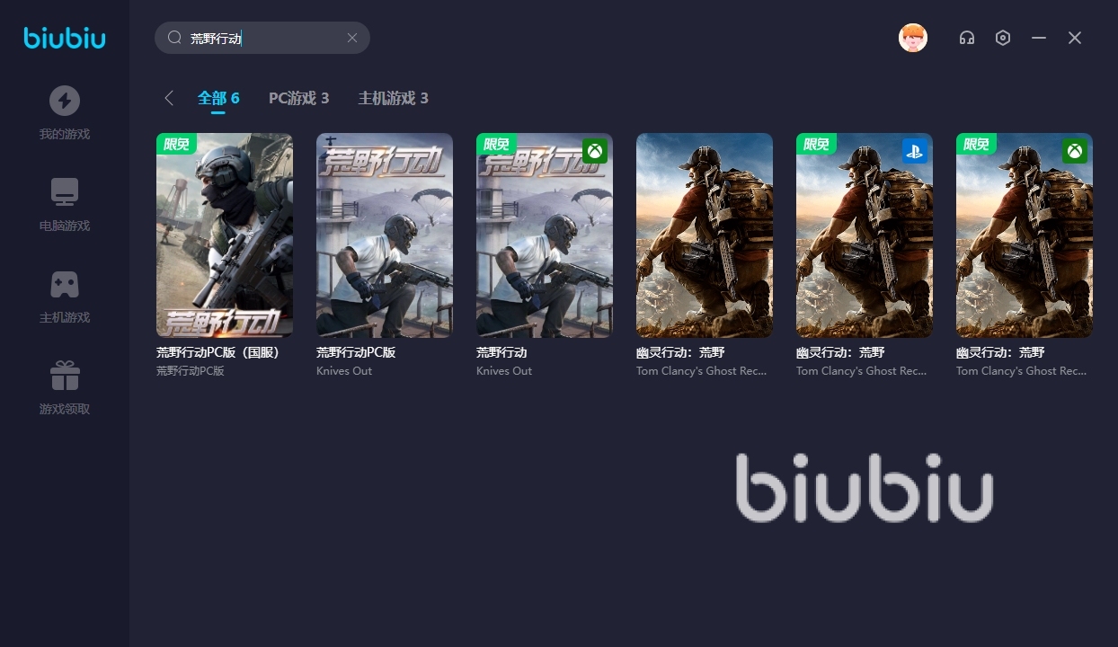Viewport: 1118px width, 647px height.
Task: Clear search text with the X icon
Action: click(x=352, y=38)
